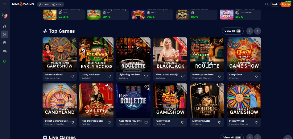Click the cherries casino sidebar icon
Image resolution: width=293 pixels, height=139 pixels.
[5, 26]
